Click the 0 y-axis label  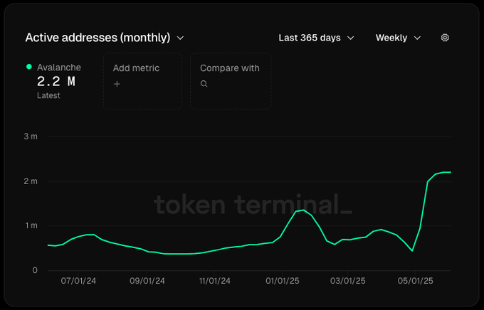click(x=35, y=270)
